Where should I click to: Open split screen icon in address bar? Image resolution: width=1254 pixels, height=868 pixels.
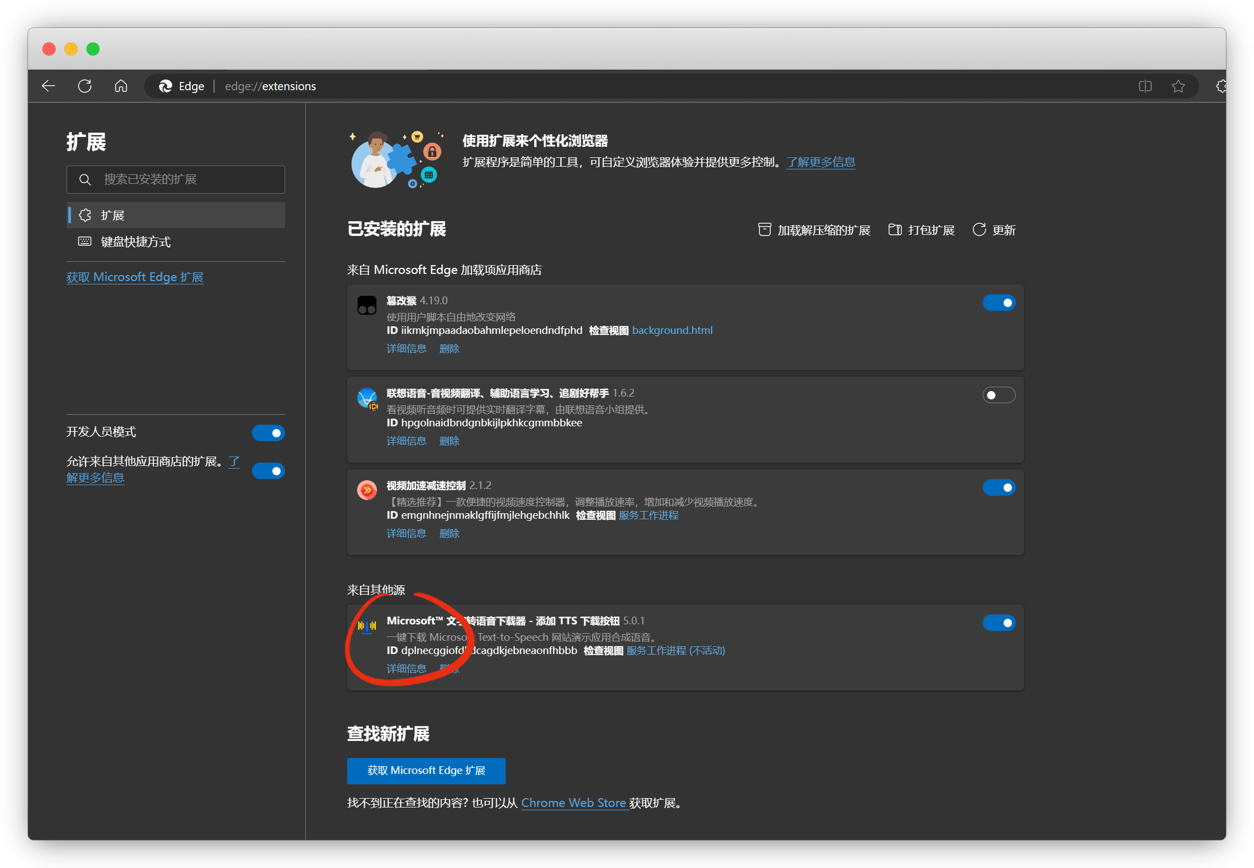pyautogui.click(x=1145, y=86)
